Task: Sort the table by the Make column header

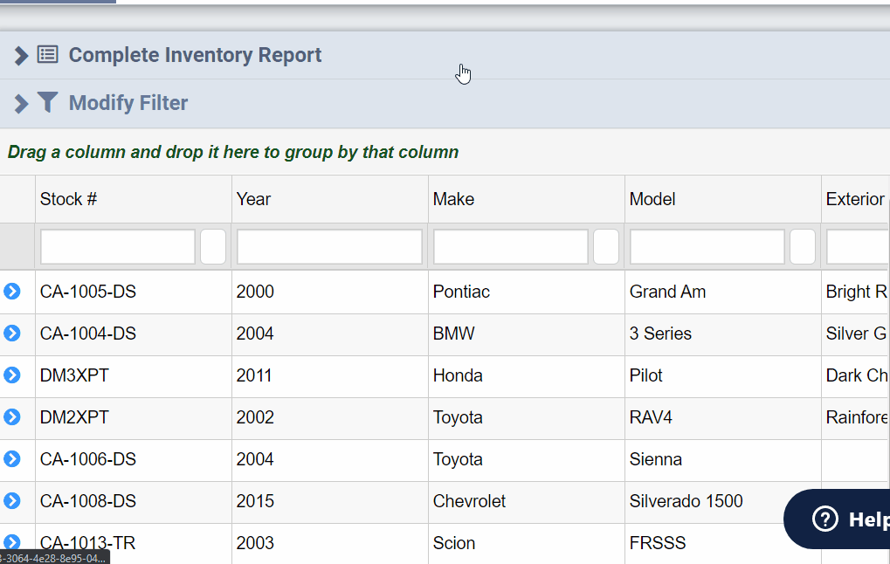Action: (453, 199)
